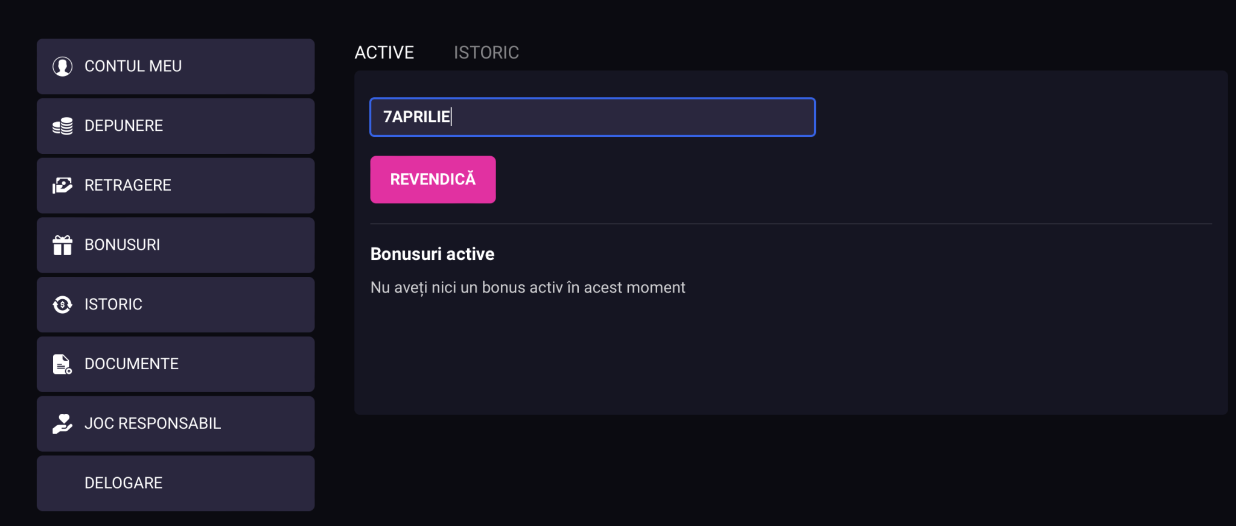Switch to the Active bonuses tab
This screenshot has width=1236, height=526.
coord(384,52)
